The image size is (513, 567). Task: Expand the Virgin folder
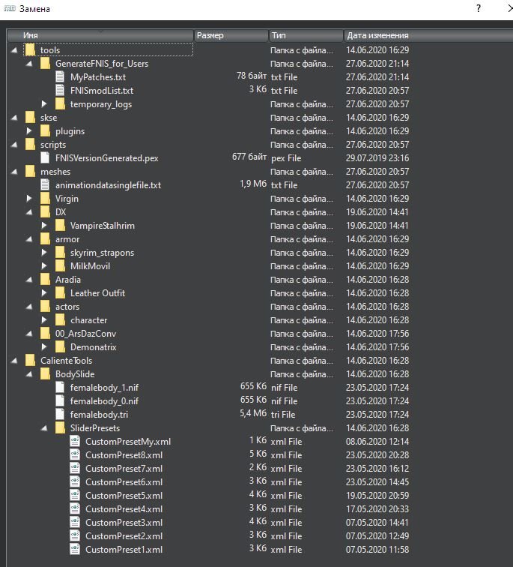[x=29, y=199]
